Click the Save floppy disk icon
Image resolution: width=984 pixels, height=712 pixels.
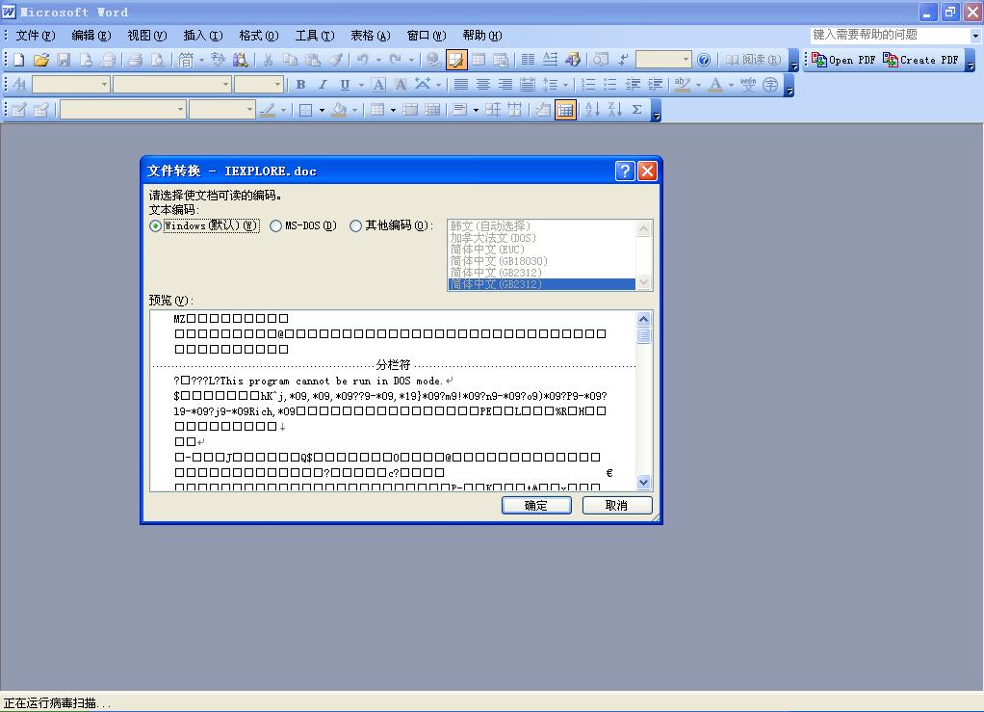coord(64,60)
